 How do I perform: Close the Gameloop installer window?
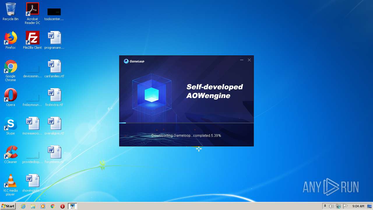pyautogui.click(x=249, y=60)
